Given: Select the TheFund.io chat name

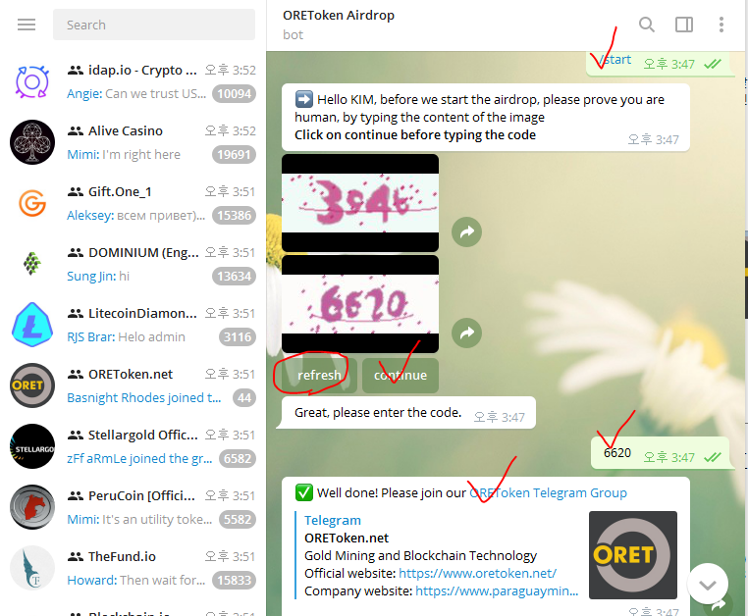Looking at the screenshot, I should point(122,556).
